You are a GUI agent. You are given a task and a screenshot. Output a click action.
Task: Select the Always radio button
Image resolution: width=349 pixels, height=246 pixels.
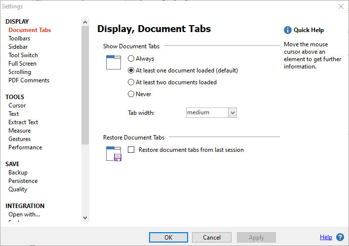131,59
